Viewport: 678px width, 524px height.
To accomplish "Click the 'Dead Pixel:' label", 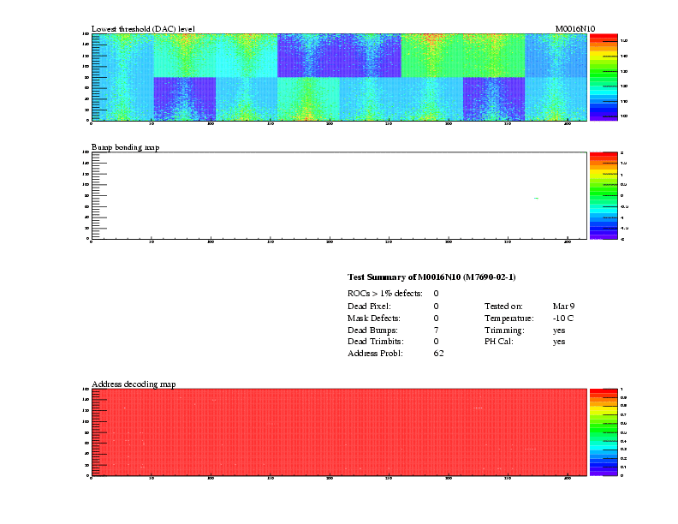I will tap(369, 307).
